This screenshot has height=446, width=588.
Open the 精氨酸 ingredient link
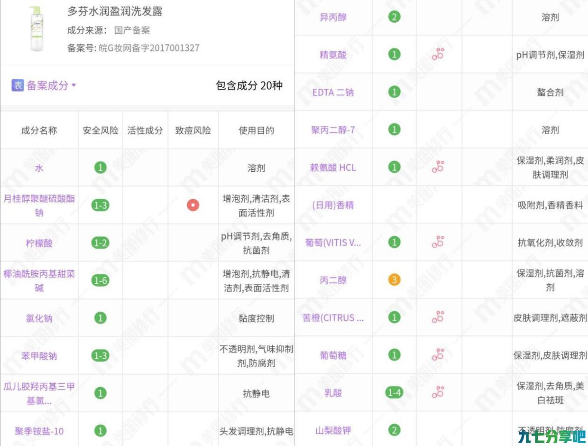[x=333, y=55]
